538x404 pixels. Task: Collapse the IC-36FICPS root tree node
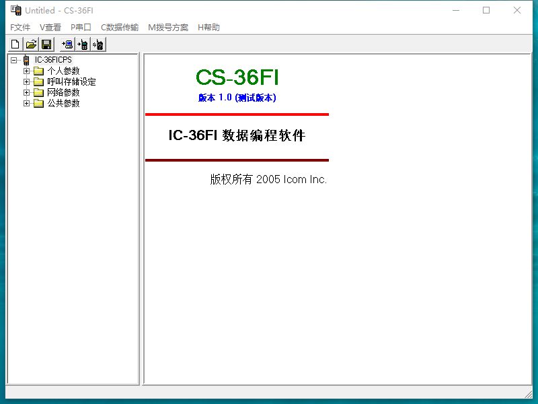click(x=15, y=61)
